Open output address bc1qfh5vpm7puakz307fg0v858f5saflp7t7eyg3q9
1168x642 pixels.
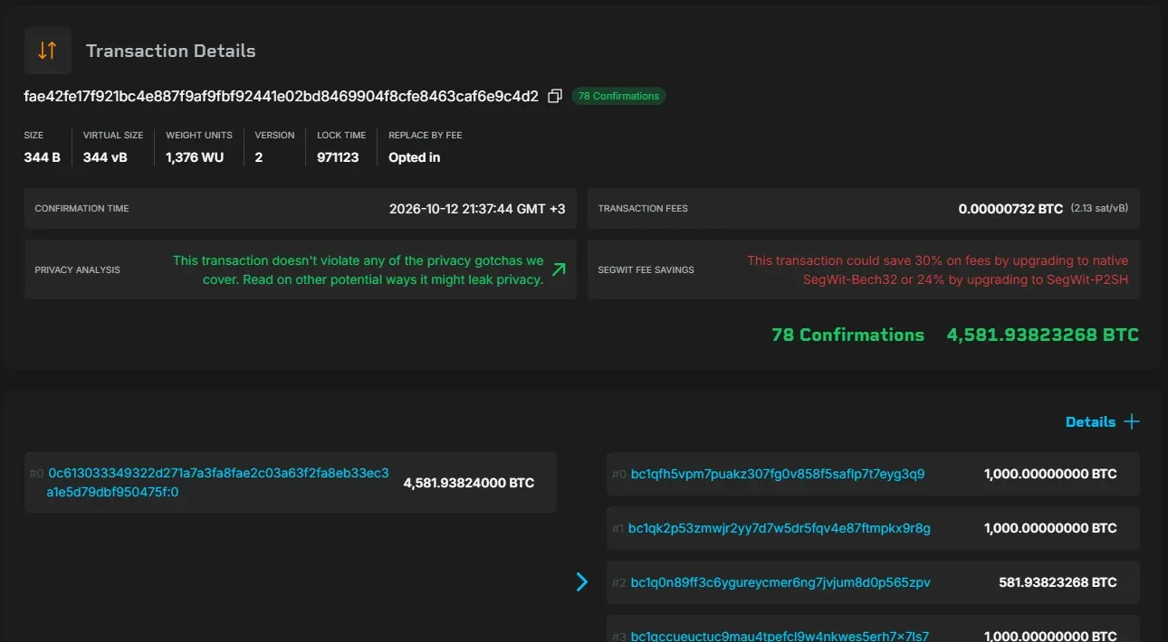pyautogui.click(x=778, y=474)
